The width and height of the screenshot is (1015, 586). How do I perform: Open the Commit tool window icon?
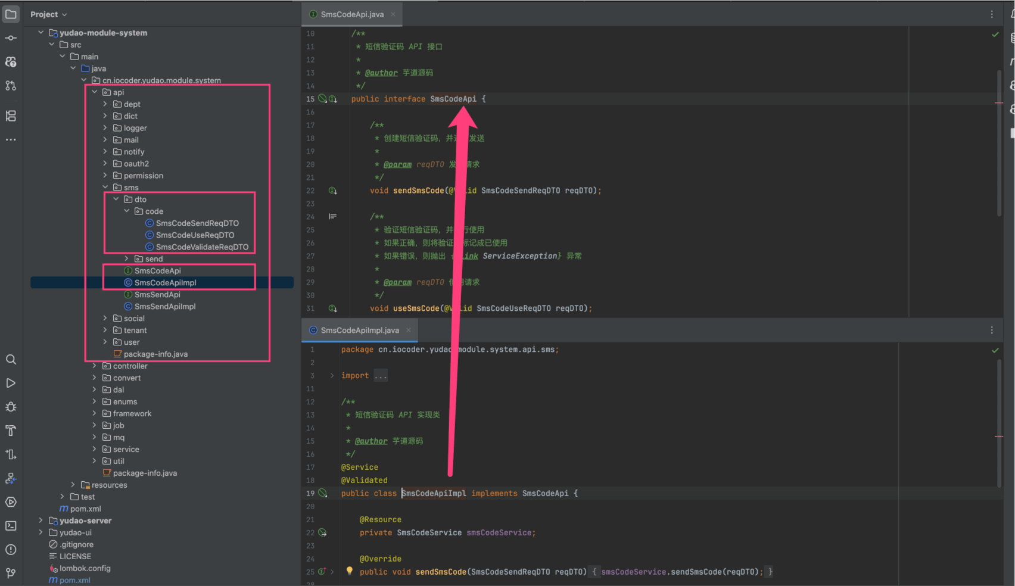[11, 38]
